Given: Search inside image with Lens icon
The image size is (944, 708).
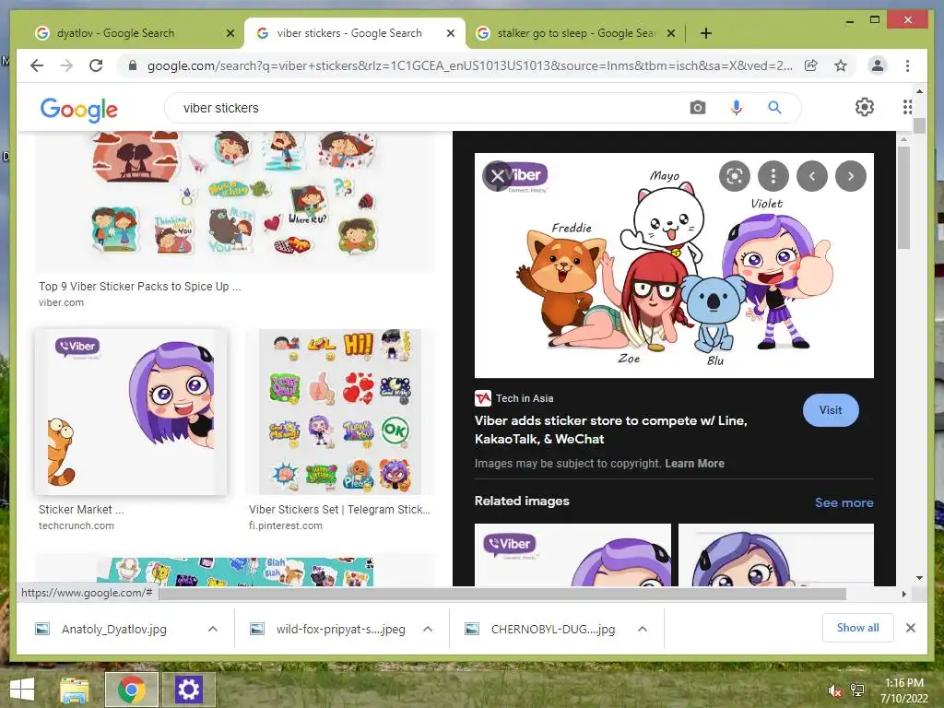Looking at the screenshot, I should (x=734, y=176).
